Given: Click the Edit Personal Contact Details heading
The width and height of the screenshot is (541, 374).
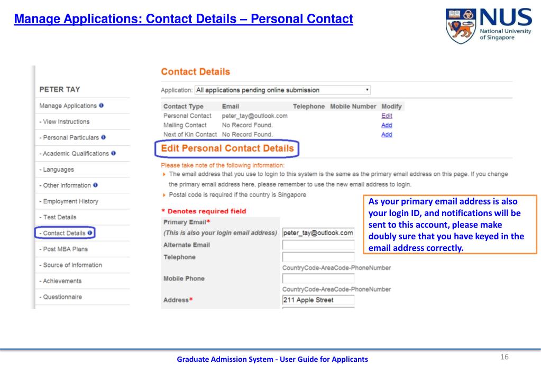Looking at the screenshot, I should point(227,148).
